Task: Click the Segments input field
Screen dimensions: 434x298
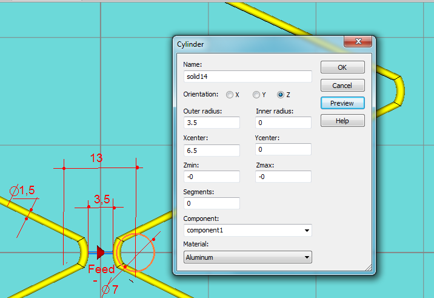Action: pos(212,203)
